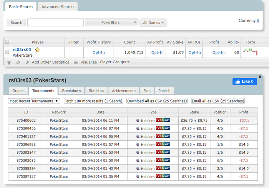This screenshot has width=269, height=188.
Task: Click the 03/04/2014 05:36 PM date cell
Action: tap(101, 176)
